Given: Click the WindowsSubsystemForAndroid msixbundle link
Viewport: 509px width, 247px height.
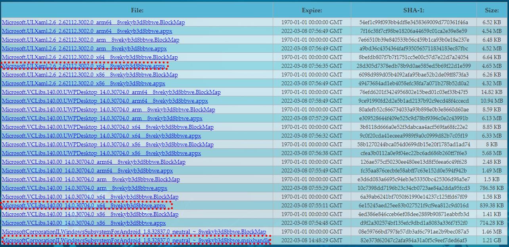Looking at the screenshot, I should click(136, 241).
